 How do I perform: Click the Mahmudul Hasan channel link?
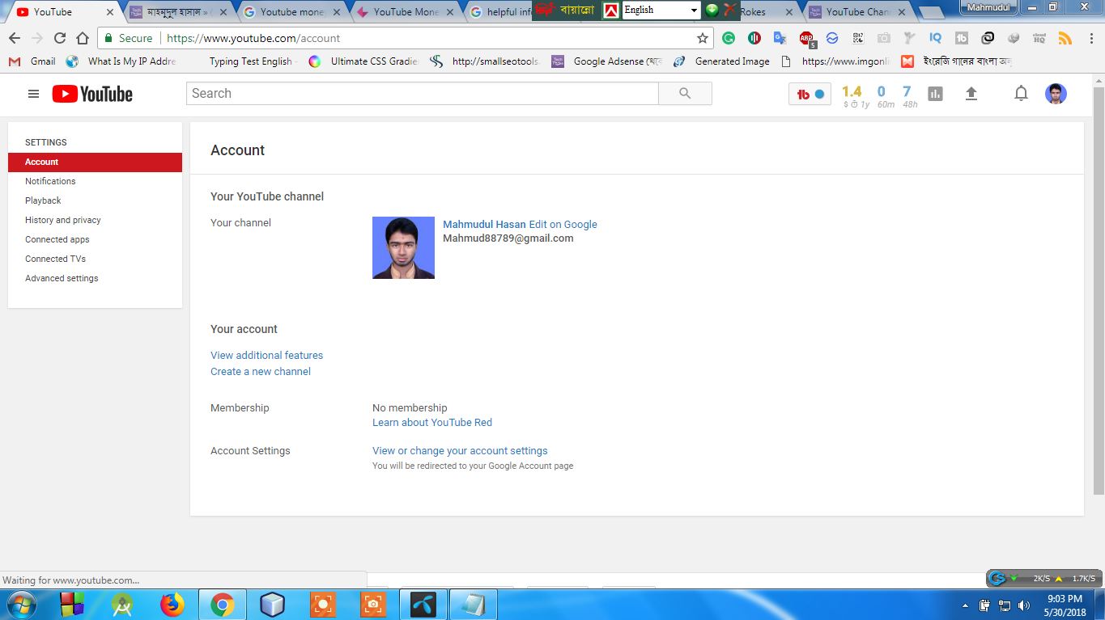tap(484, 224)
